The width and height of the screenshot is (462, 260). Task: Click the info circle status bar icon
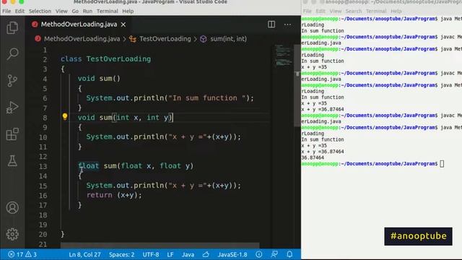pos(258,254)
